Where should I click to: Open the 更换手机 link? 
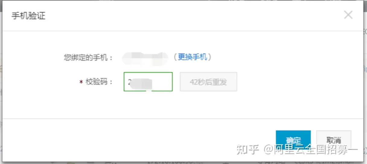coord(192,57)
